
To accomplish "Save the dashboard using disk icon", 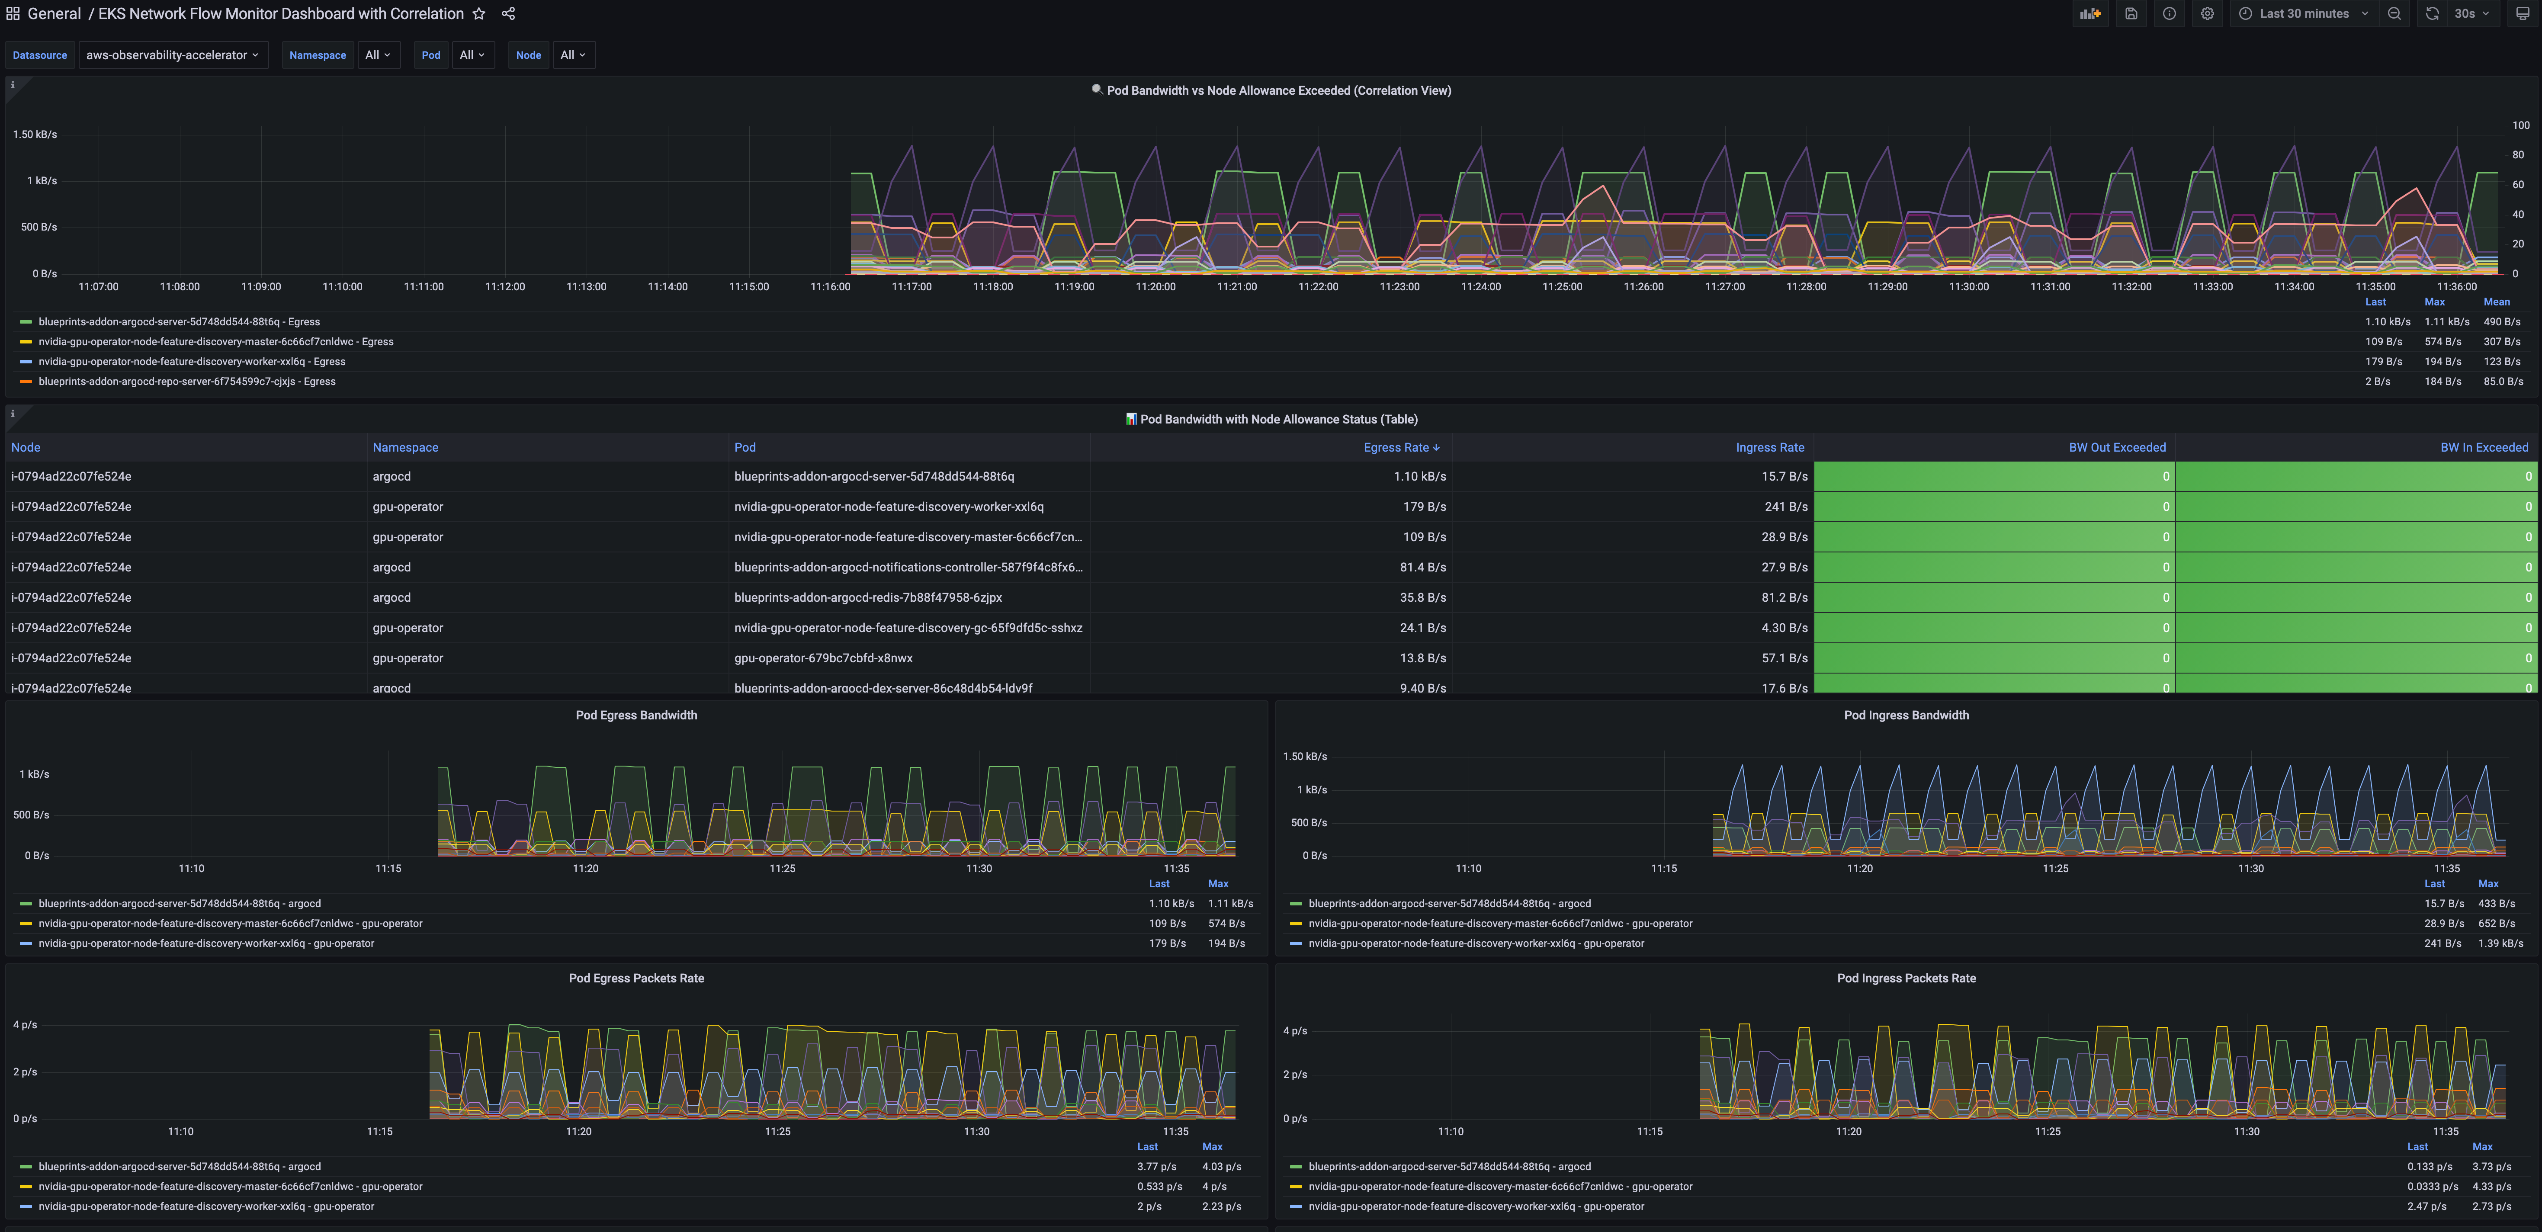I will pyautogui.click(x=2131, y=14).
